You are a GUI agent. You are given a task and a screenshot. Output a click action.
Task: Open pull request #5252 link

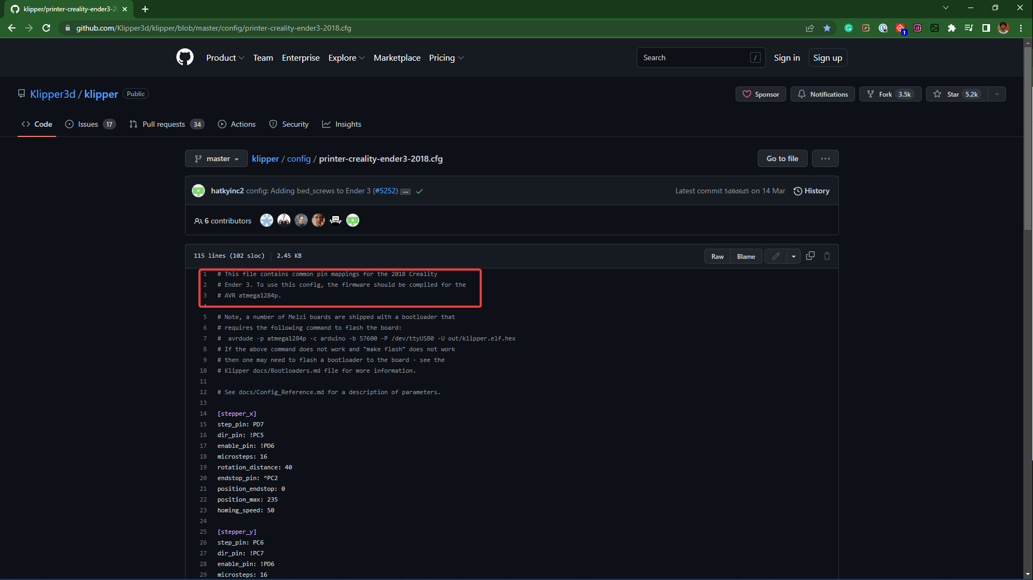pos(386,191)
